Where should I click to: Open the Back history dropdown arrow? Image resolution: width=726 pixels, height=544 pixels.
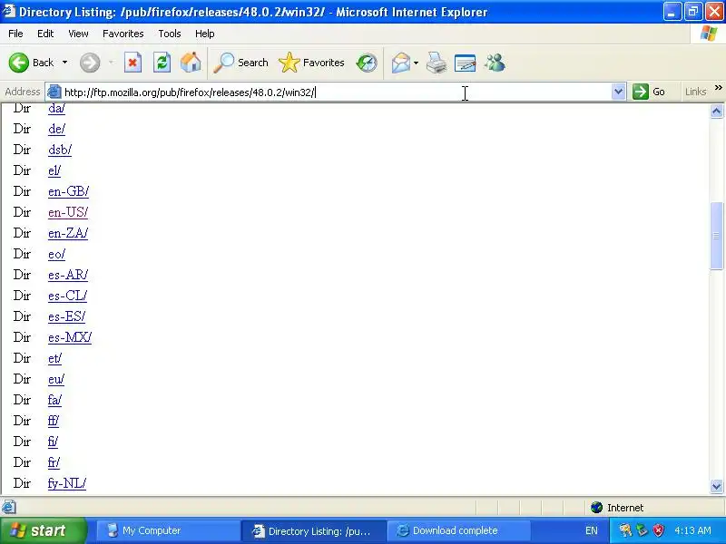[64, 63]
